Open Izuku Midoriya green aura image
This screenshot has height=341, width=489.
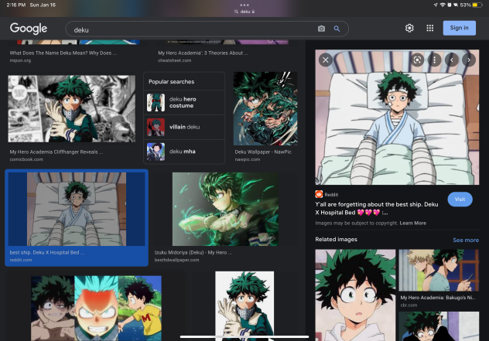pos(225,209)
